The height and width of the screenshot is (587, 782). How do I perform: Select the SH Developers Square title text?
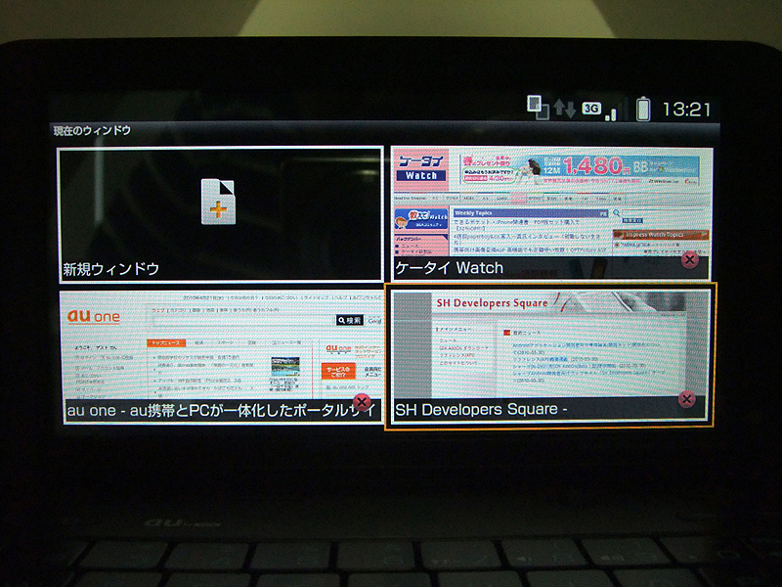click(x=481, y=409)
